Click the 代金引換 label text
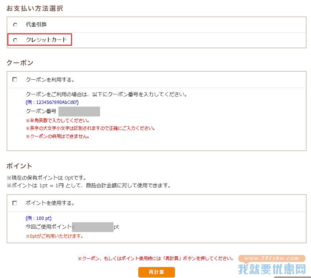Screen dimensions: 311x278 (x=36, y=25)
